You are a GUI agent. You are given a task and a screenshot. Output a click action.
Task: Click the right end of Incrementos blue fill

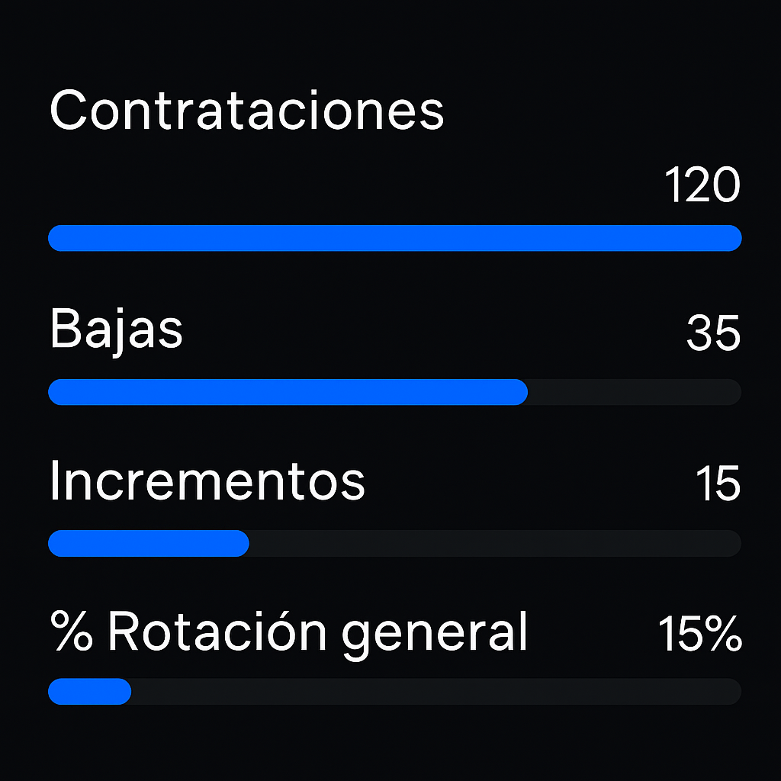tap(242, 543)
